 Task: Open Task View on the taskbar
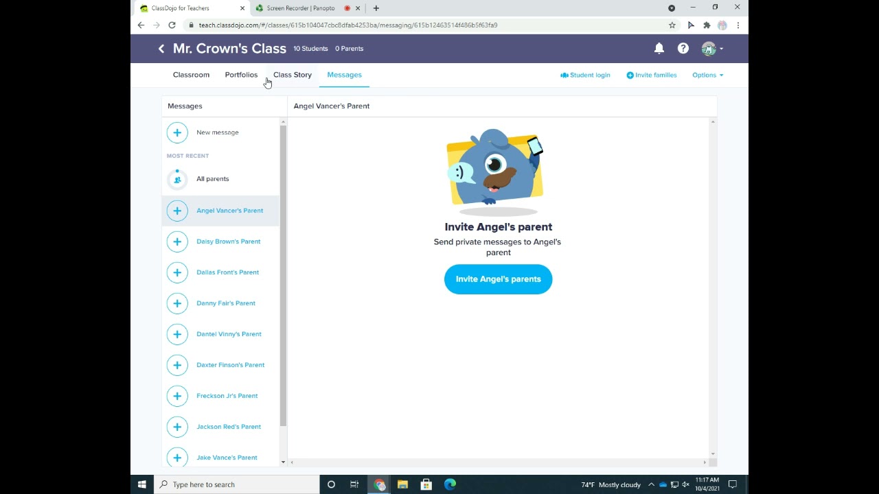pyautogui.click(x=354, y=484)
